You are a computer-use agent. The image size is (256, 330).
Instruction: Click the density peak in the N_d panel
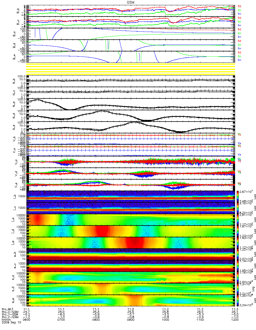click(102, 111)
